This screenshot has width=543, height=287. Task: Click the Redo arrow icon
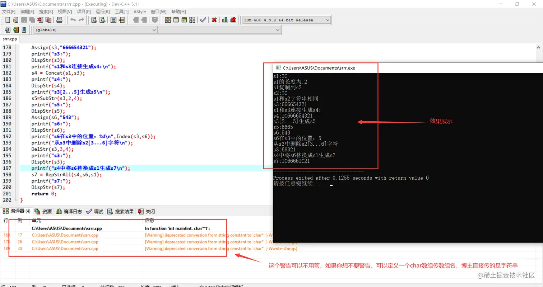tap(81, 20)
